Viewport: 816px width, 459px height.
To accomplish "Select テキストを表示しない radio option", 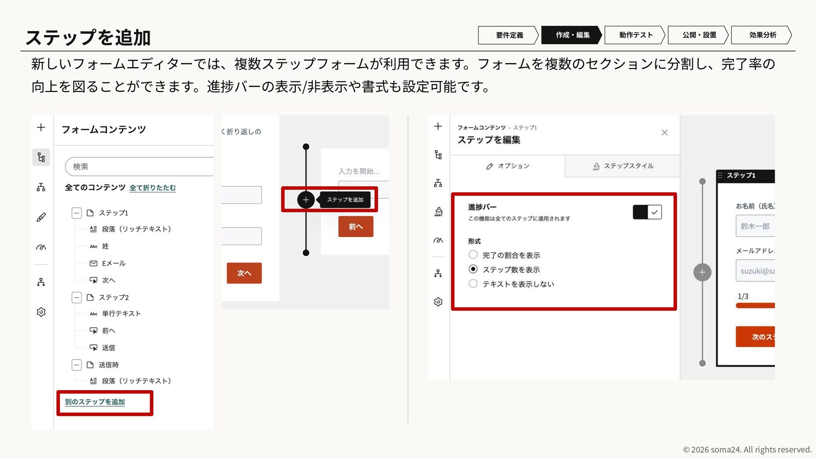I will click(x=473, y=284).
